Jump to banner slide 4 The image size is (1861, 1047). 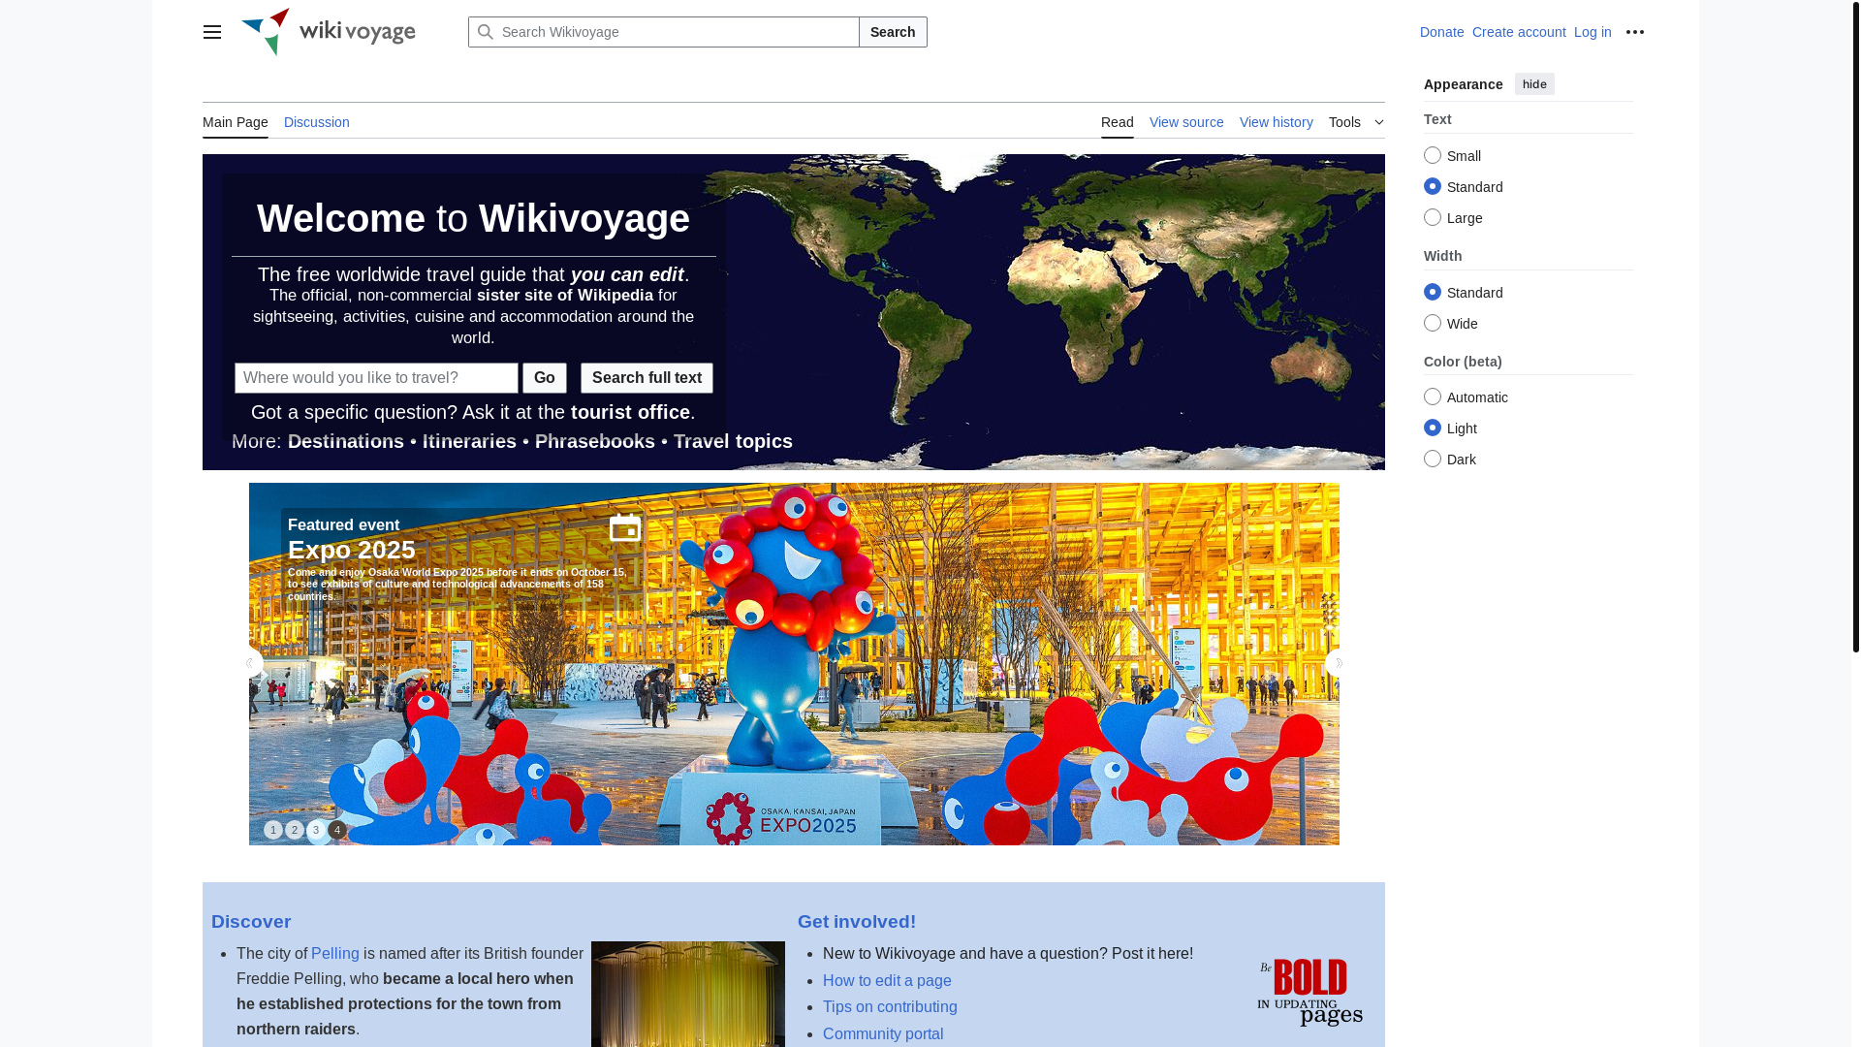point(337,830)
